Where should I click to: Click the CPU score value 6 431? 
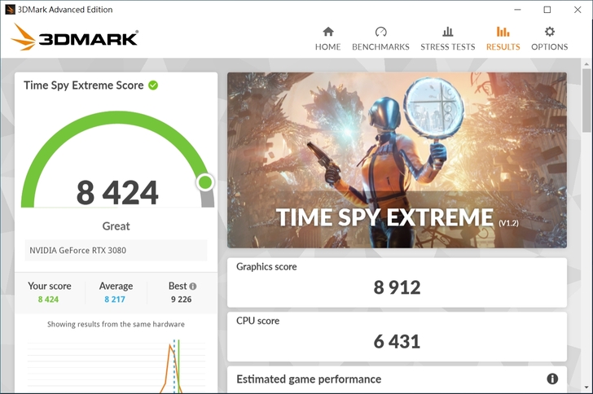[397, 341]
